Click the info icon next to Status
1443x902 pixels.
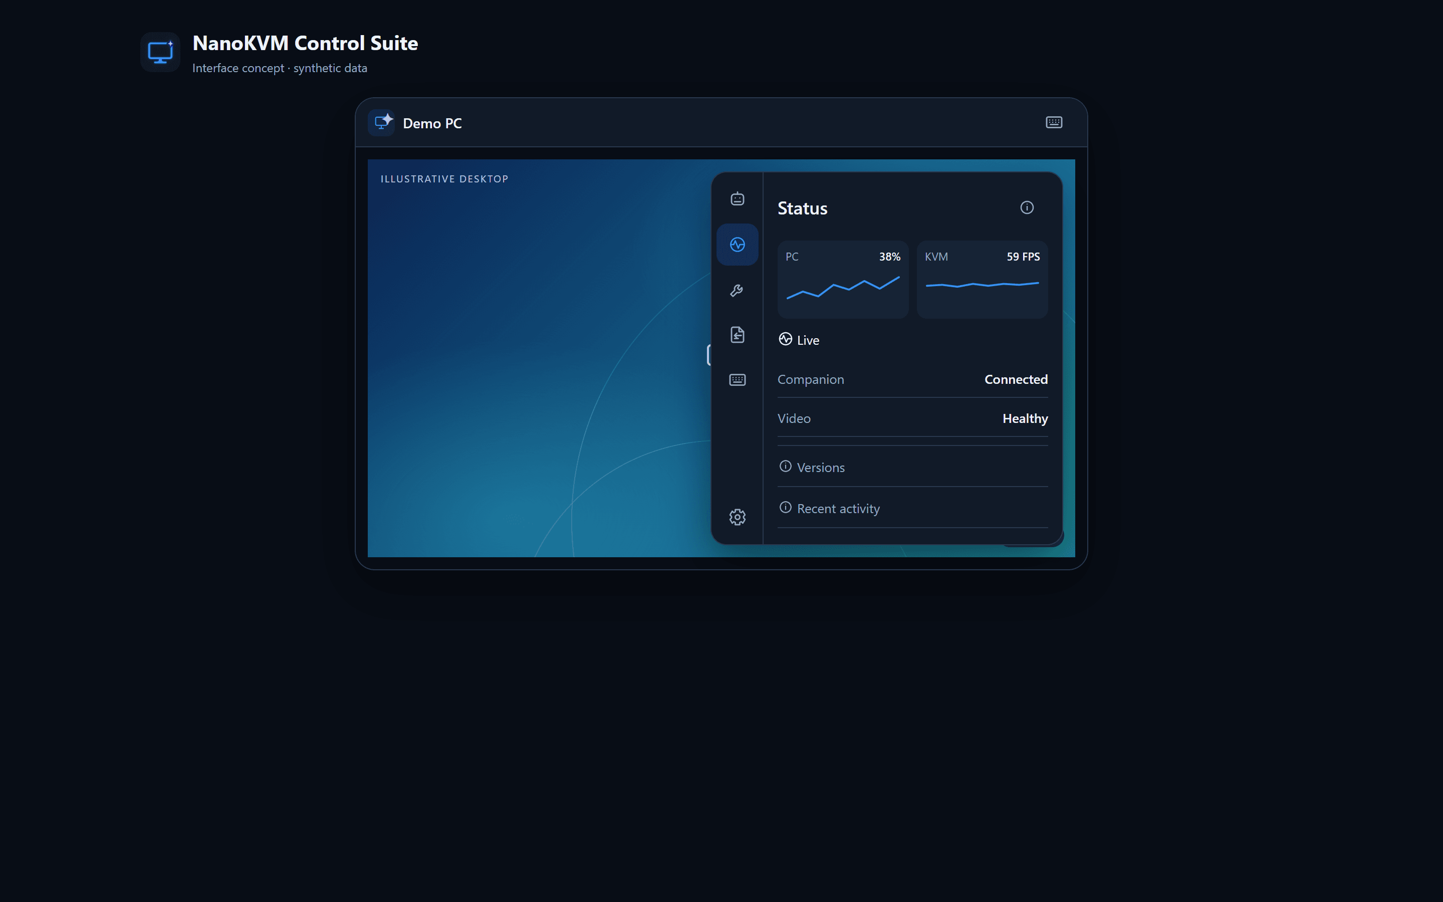pyautogui.click(x=1026, y=207)
